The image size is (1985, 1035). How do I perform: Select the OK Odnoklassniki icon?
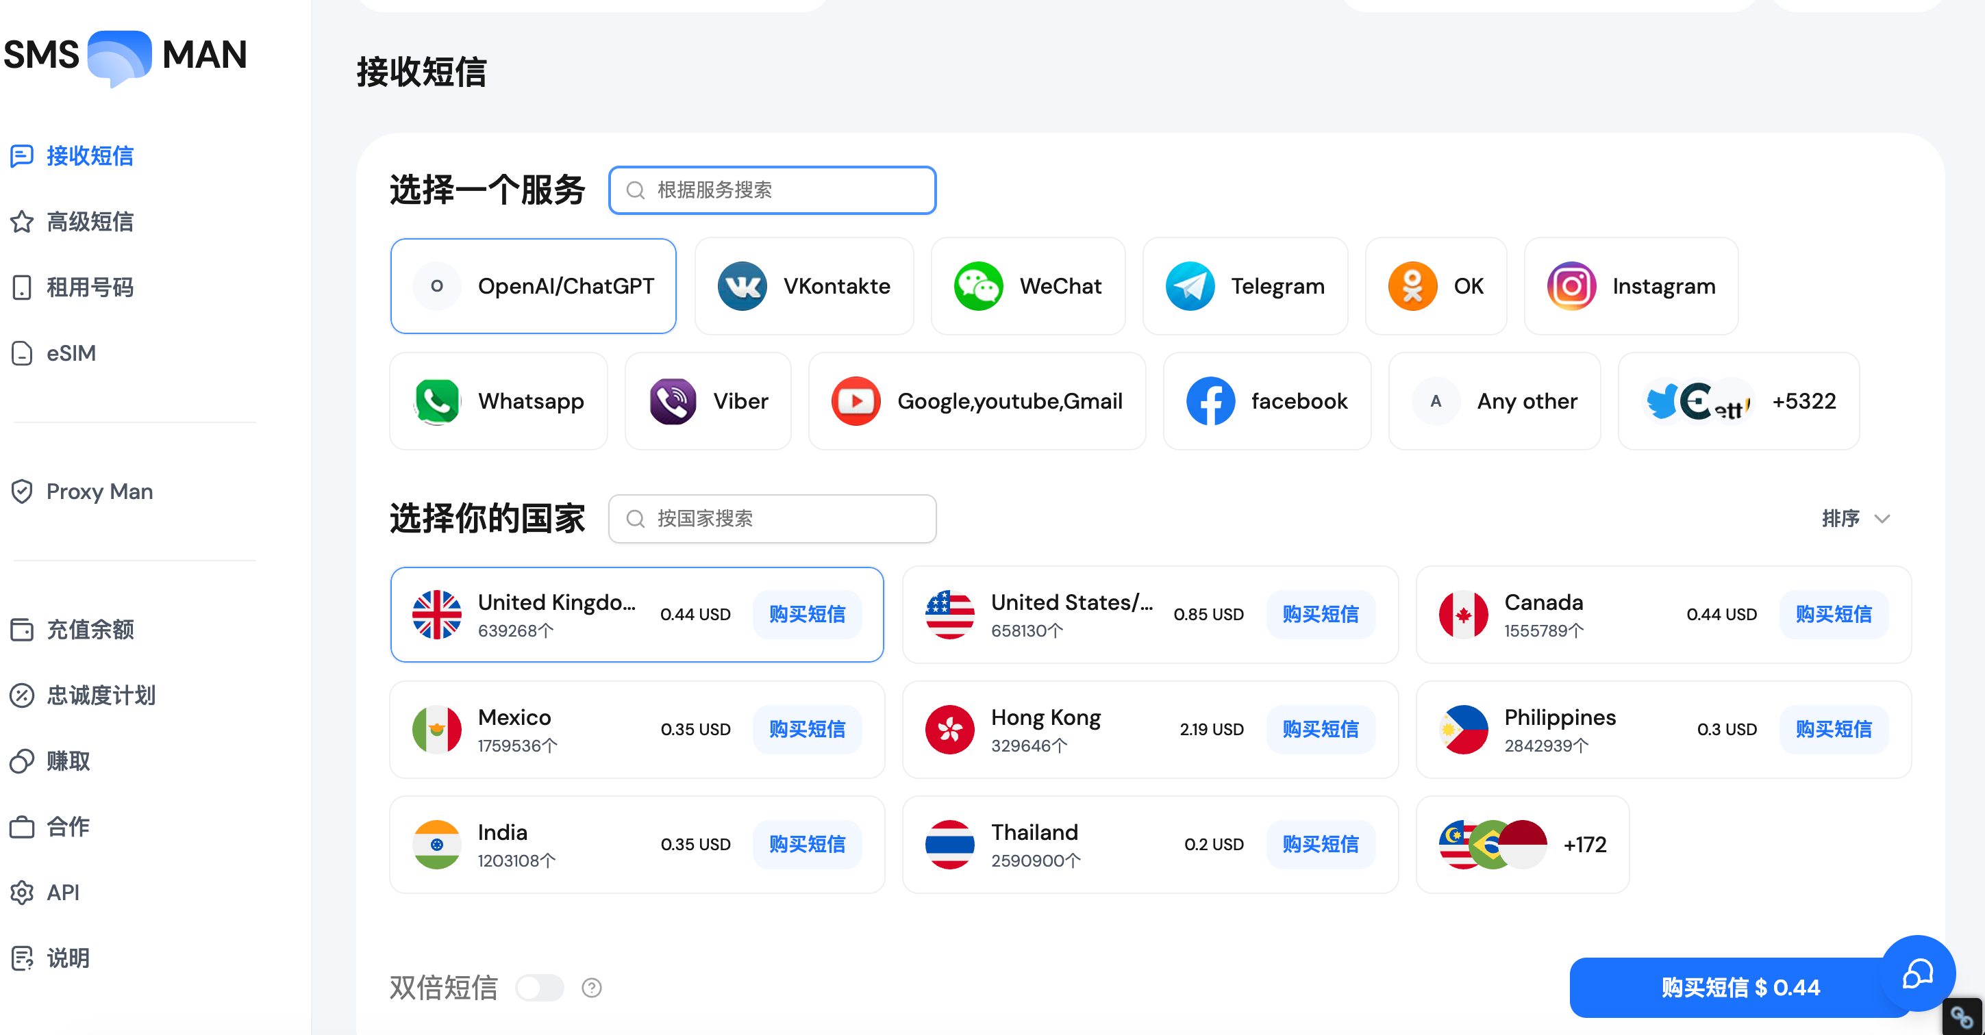(1412, 285)
